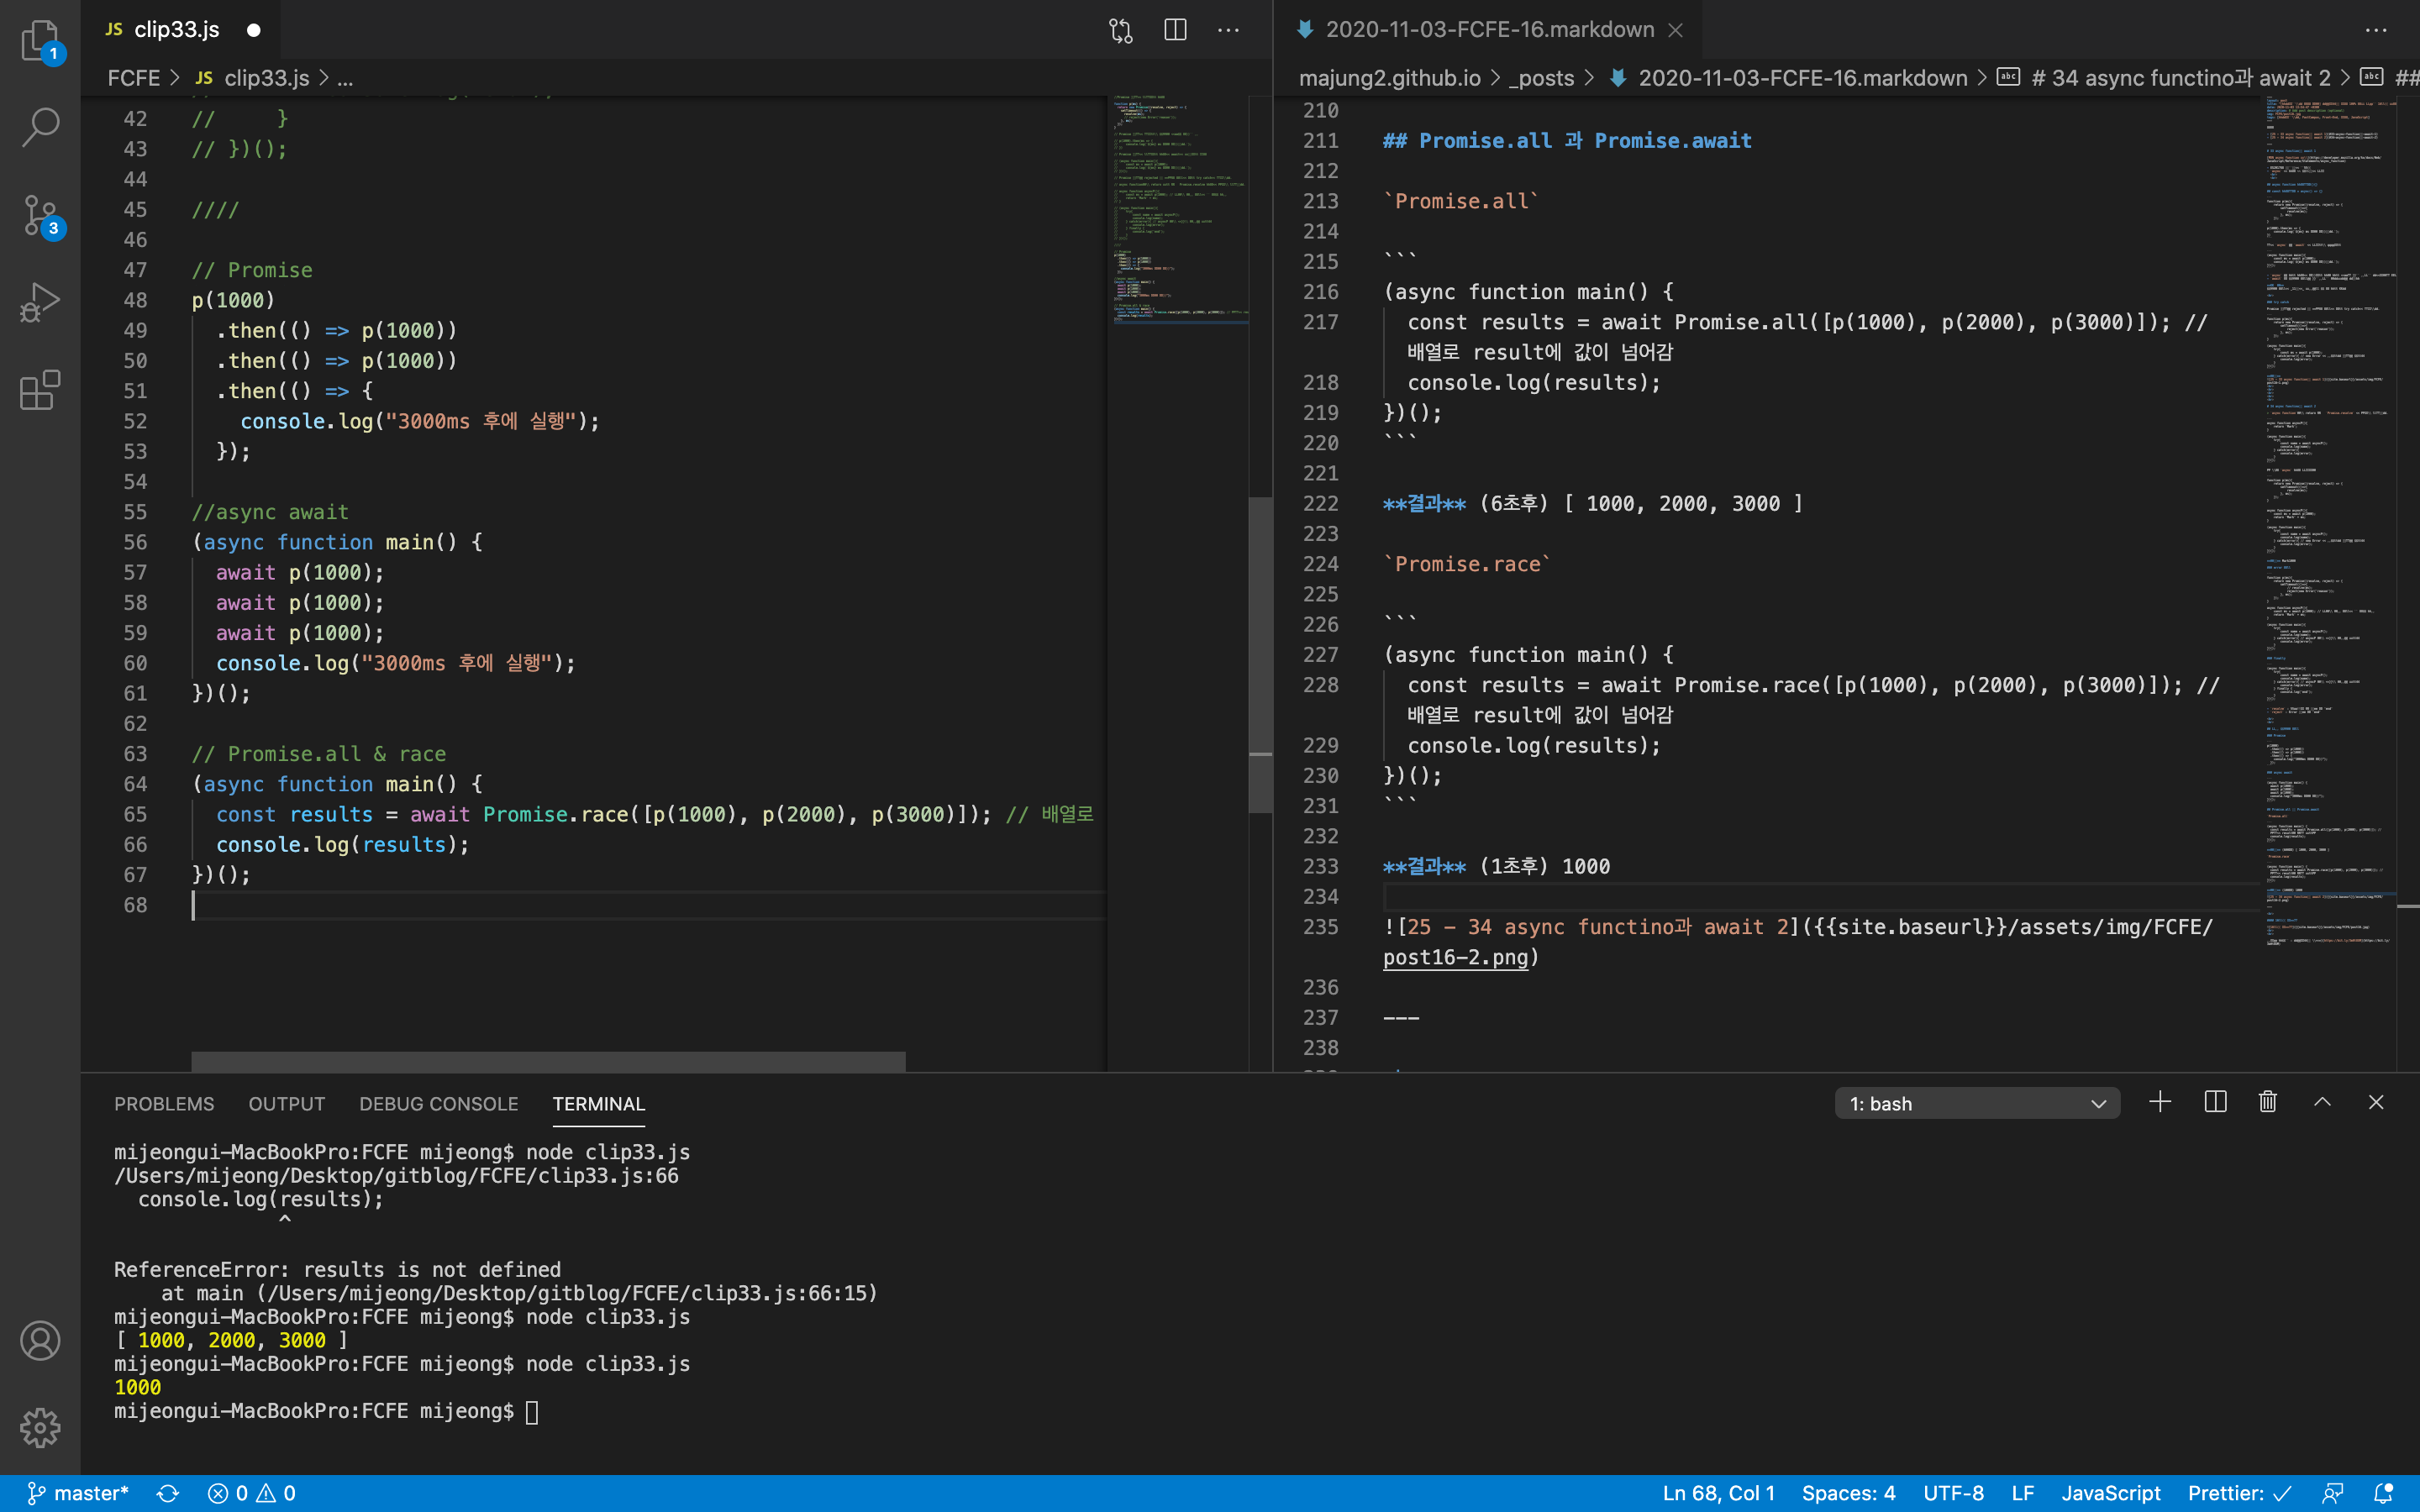Open notifications bell in status bar
The width and height of the screenshot is (2420, 1512).
click(2384, 1493)
